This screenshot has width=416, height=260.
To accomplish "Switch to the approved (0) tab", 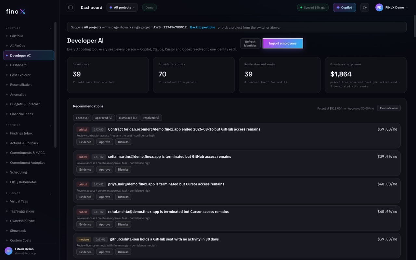I will (x=104, y=118).
